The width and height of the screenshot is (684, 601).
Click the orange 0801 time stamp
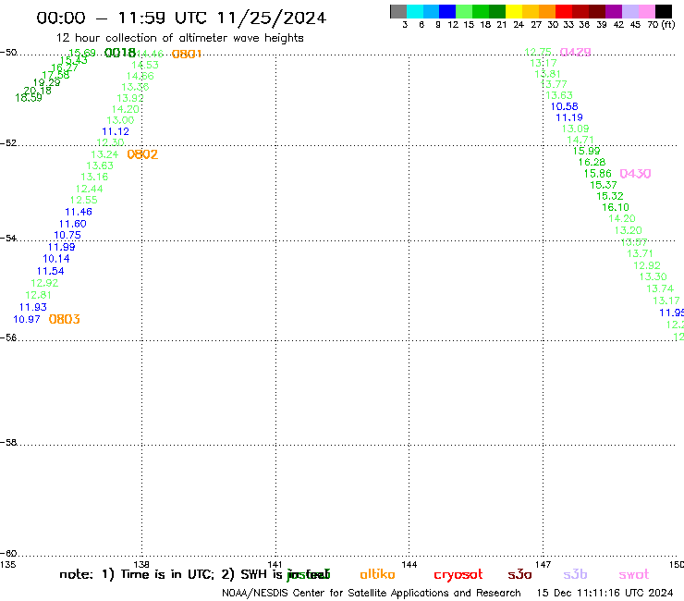187,55
